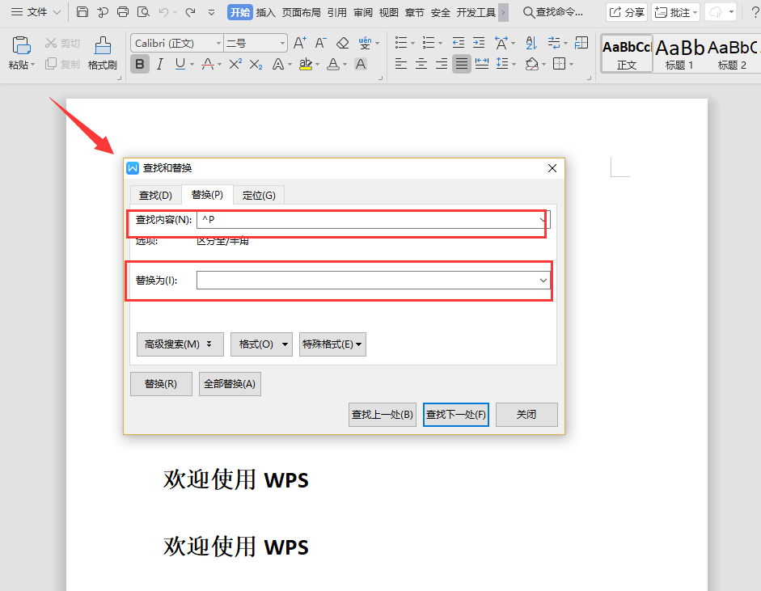Image resolution: width=761 pixels, height=591 pixels.
Task: Click 查找上一处(B) button
Action: pyautogui.click(x=383, y=415)
